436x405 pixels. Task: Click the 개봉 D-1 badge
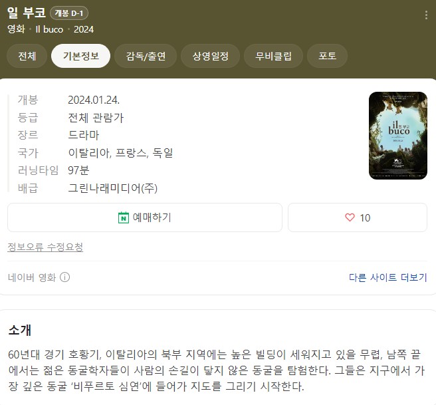[x=69, y=13]
